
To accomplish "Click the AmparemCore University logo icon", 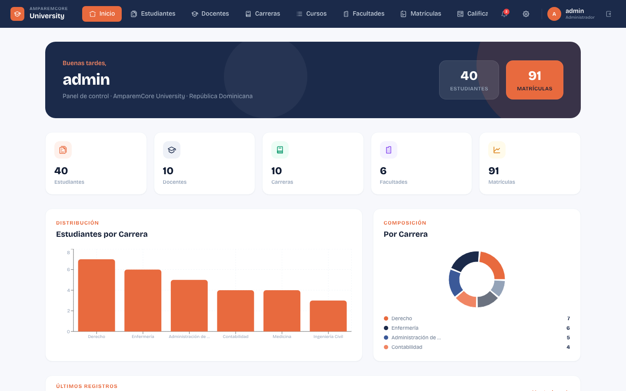I will [x=17, y=14].
